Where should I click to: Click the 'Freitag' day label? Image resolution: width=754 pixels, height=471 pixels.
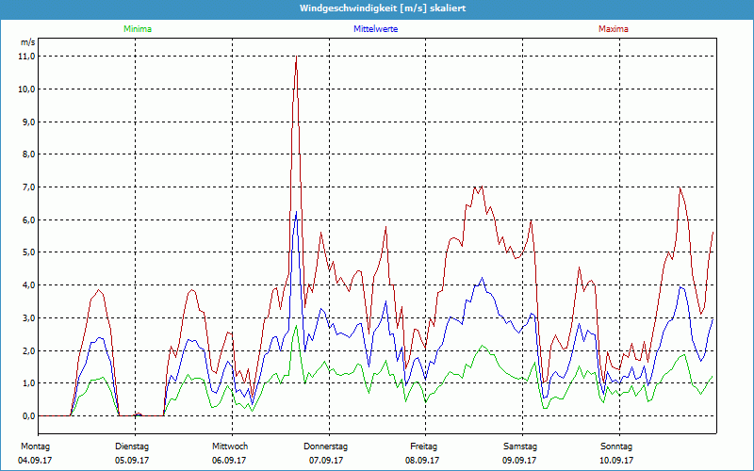point(423,447)
